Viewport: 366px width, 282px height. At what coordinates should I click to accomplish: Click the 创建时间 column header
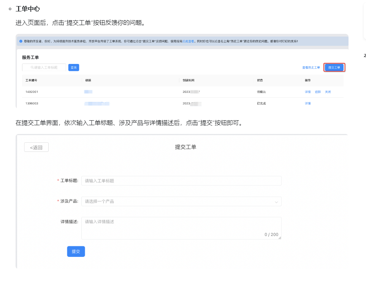(x=189, y=80)
